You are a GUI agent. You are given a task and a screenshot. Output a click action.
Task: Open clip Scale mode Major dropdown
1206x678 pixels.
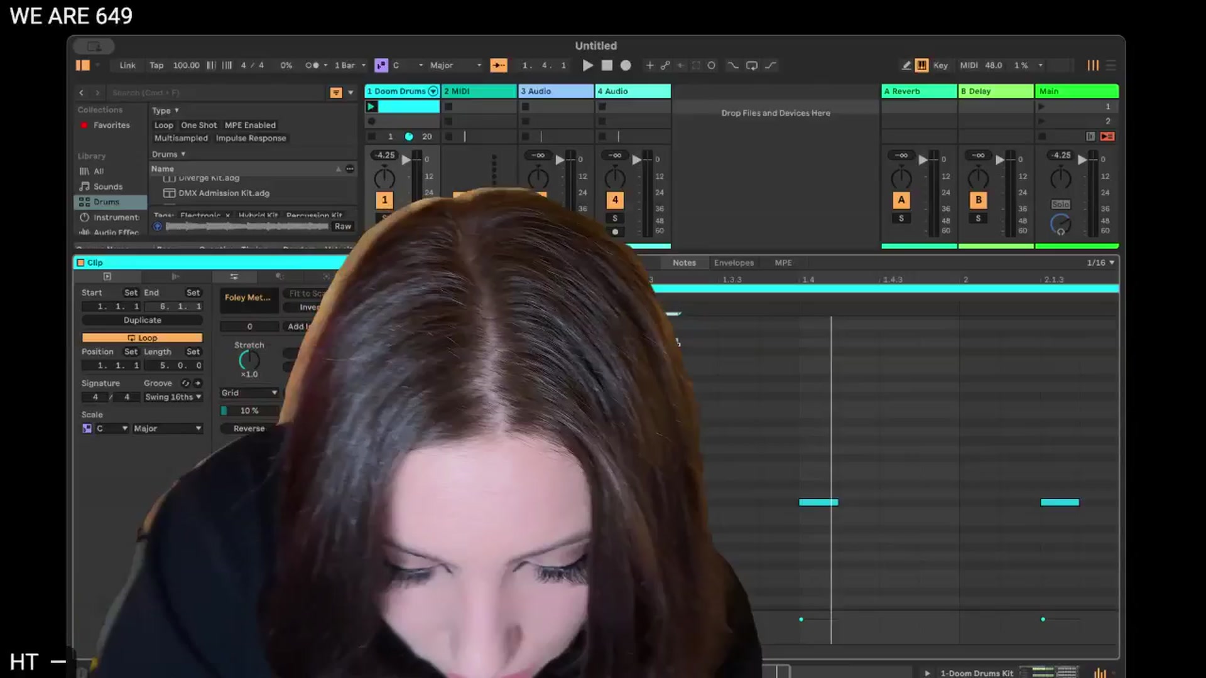point(167,429)
